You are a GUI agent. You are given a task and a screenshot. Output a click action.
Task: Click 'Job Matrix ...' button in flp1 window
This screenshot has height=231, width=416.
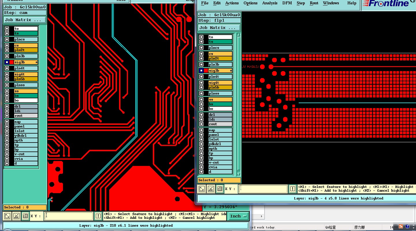point(219,28)
